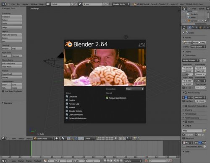
Task: Open the File menu
Action: [x=13, y=4]
